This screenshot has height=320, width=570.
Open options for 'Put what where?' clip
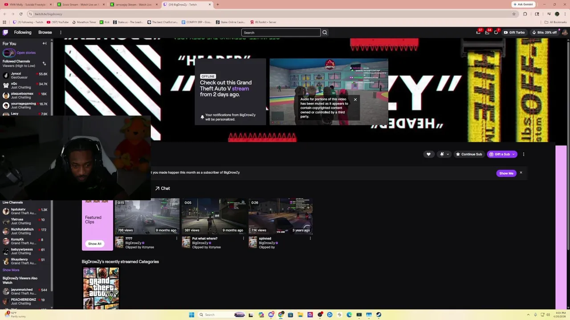point(244,239)
